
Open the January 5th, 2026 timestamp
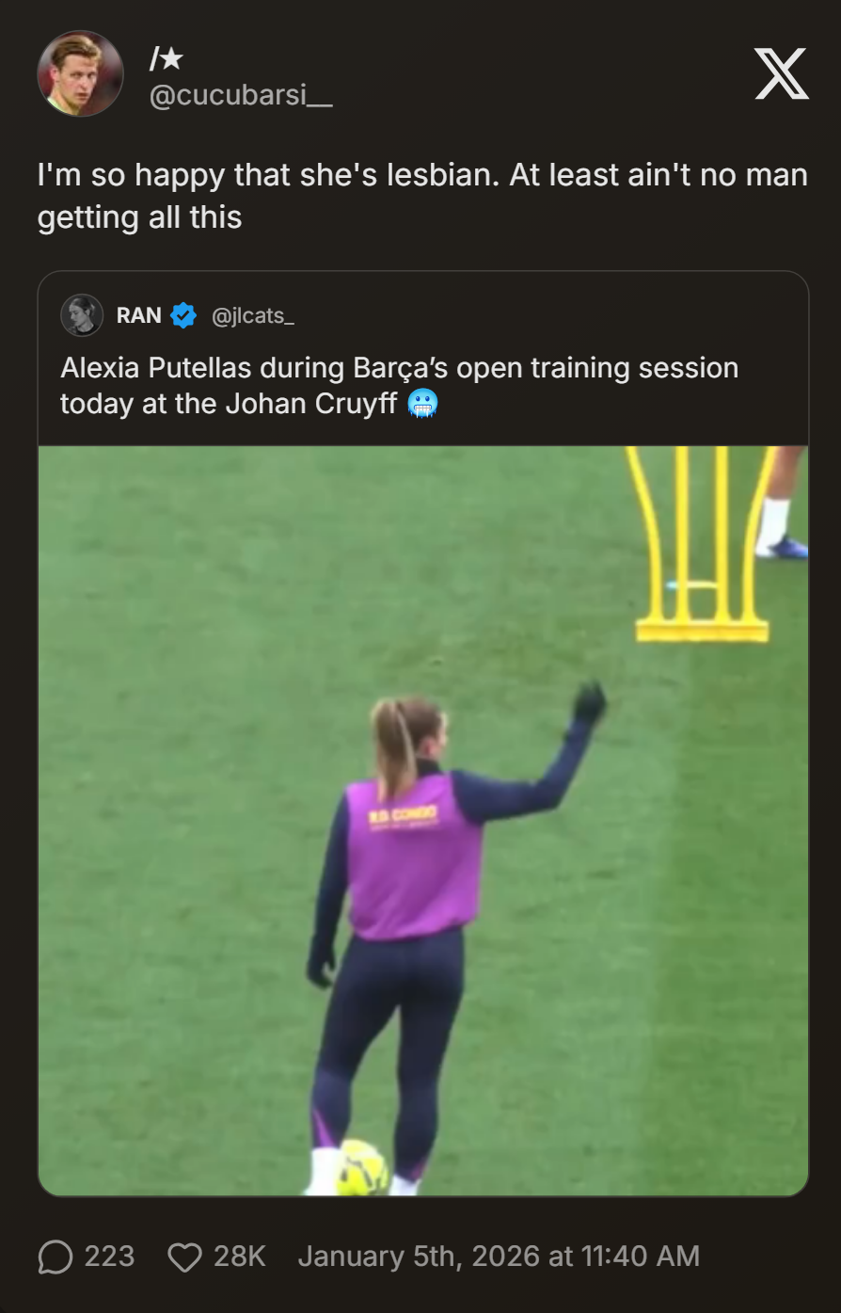[499, 1257]
